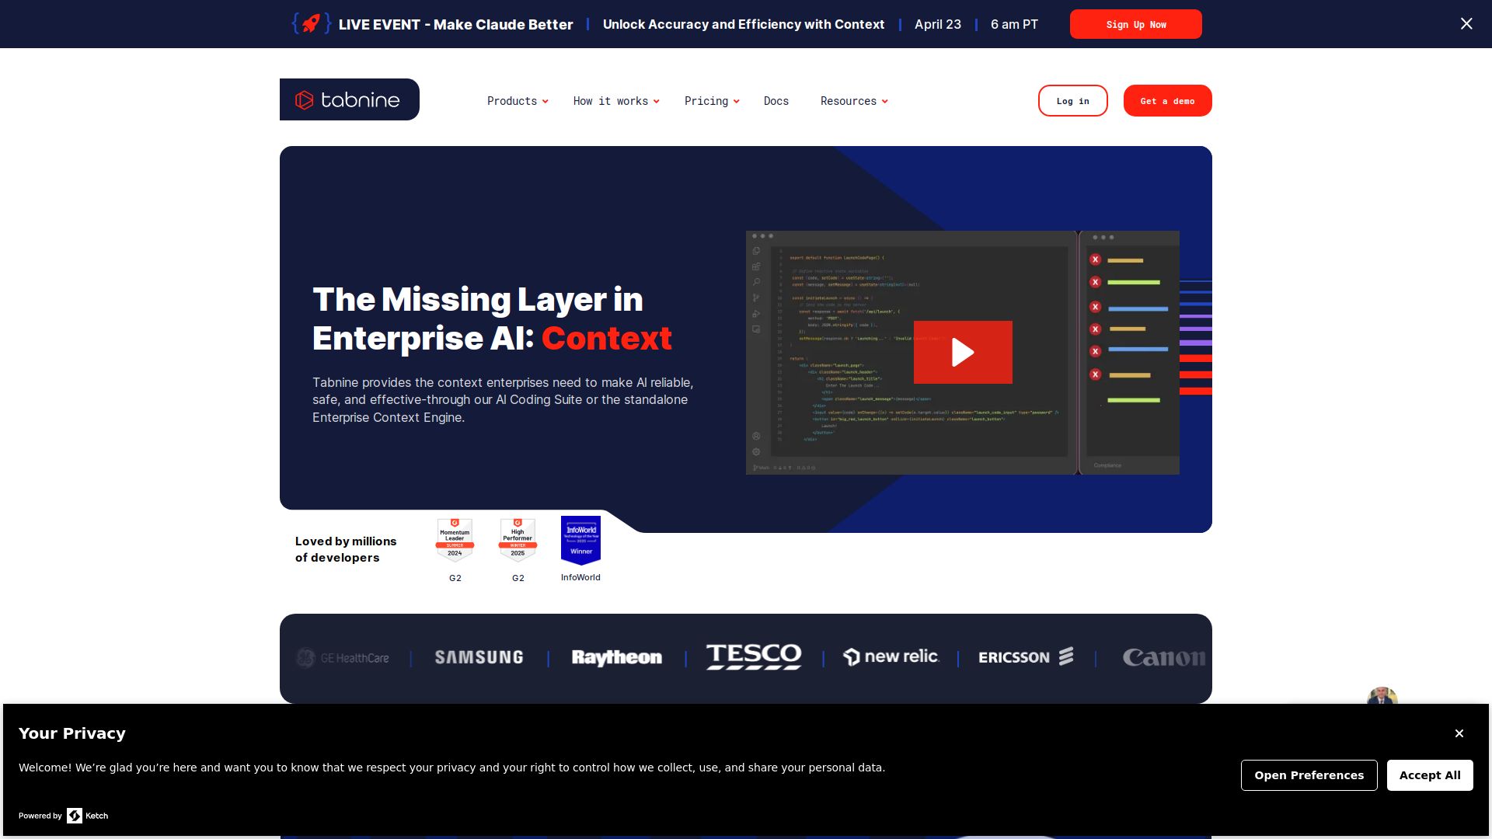Screen dimensions: 1492x839
Task: Open the chat avatar widget
Action: pos(1382,697)
